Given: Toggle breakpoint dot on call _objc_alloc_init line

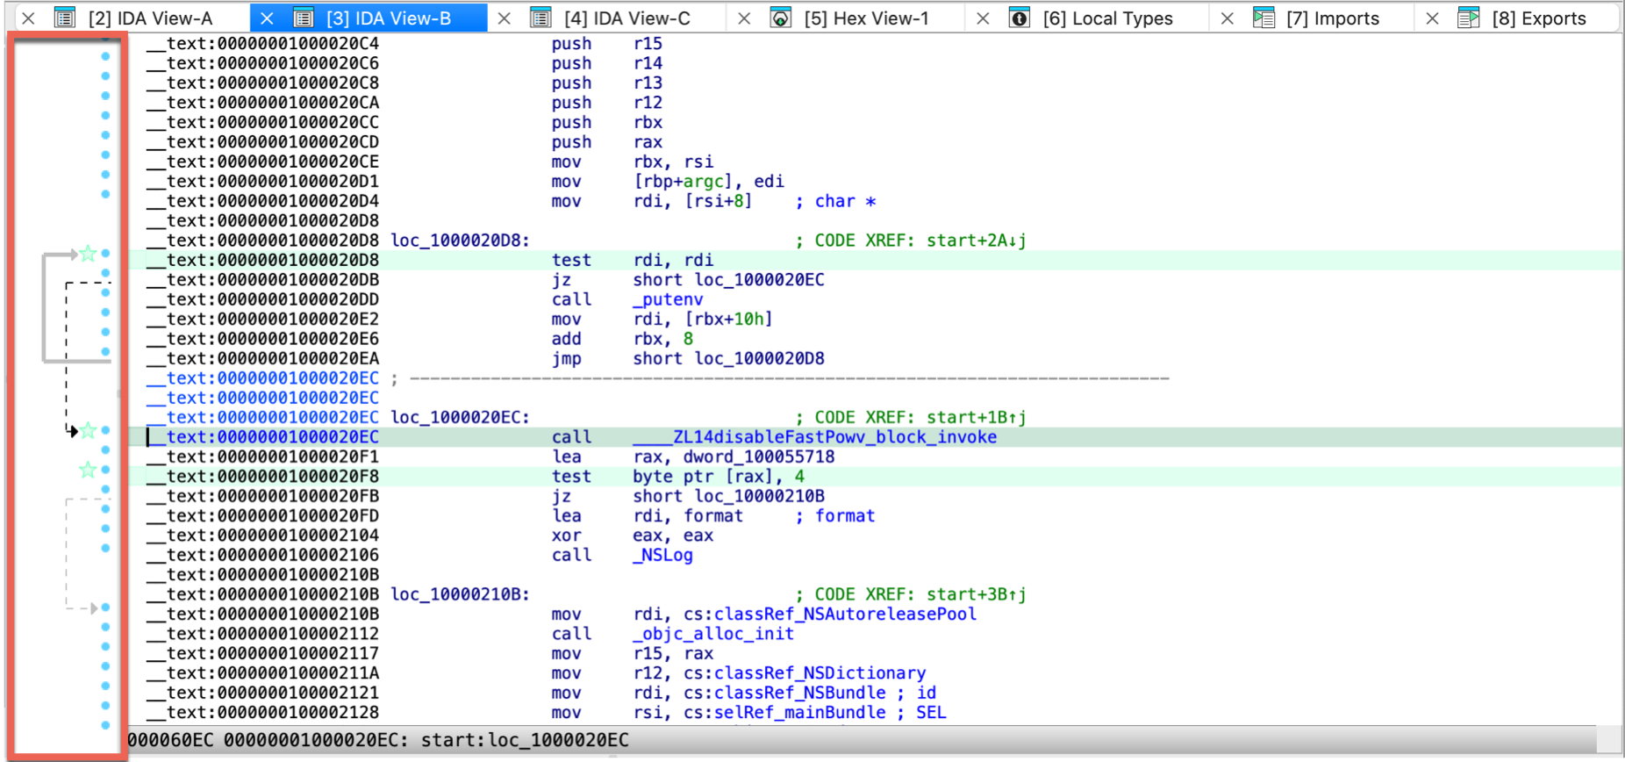Looking at the screenshot, I should (105, 628).
